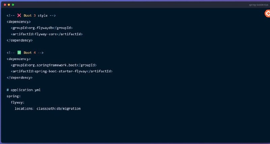This screenshot has height=144, width=270.
Task: Click the org.flywaydb groupId text
Action: [x=40, y=28]
